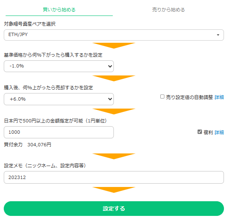Viewport: 234px width, 218px height.
Task: Switch to the 買いから始める tab
Action: click(59, 10)
